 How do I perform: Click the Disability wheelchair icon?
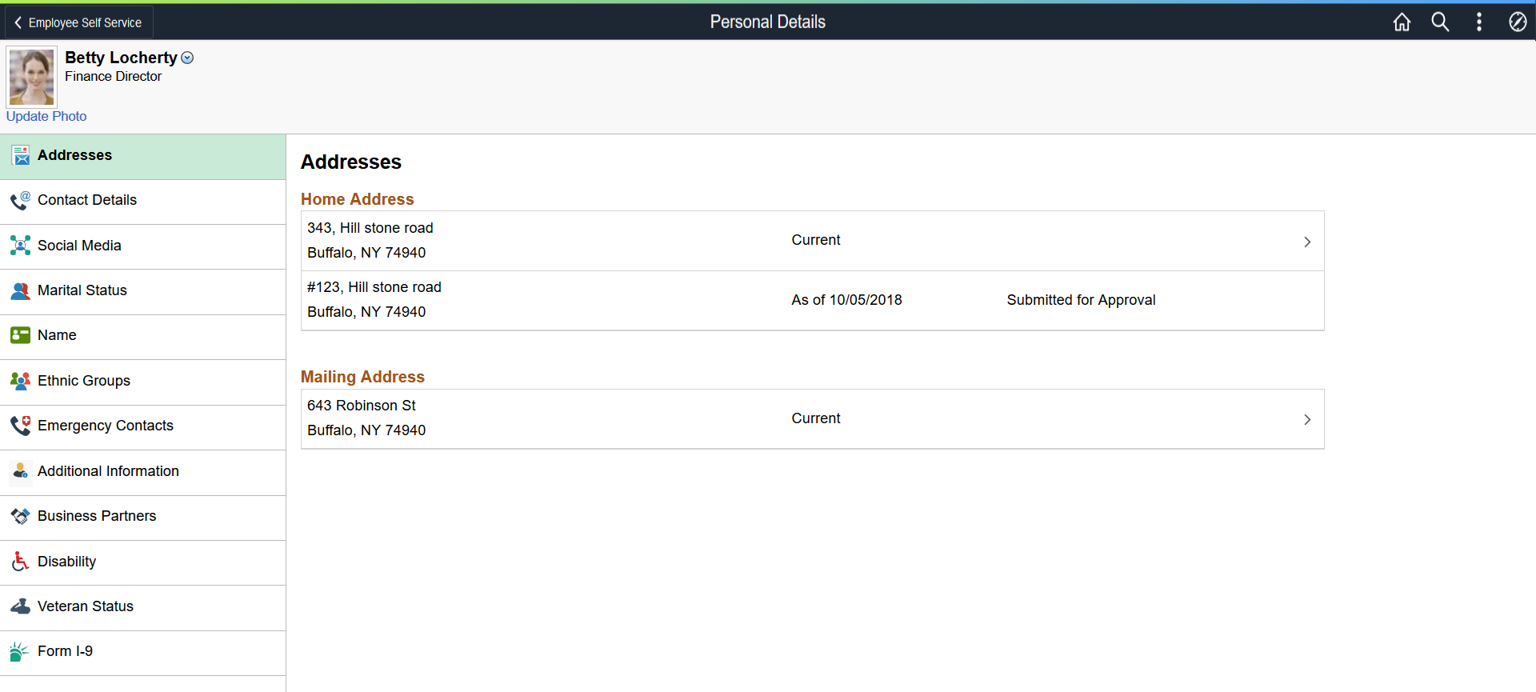tap(21, 562)
